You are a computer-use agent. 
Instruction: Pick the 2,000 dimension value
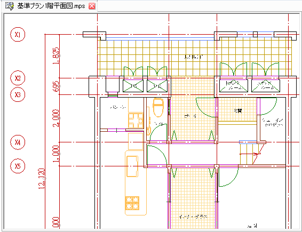click(56, 118)
